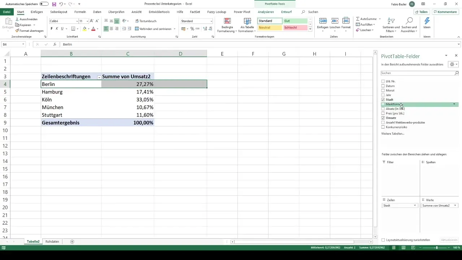462x260 pixels.
Task: Check the Datum field checkbox
Action: [383, 86]
